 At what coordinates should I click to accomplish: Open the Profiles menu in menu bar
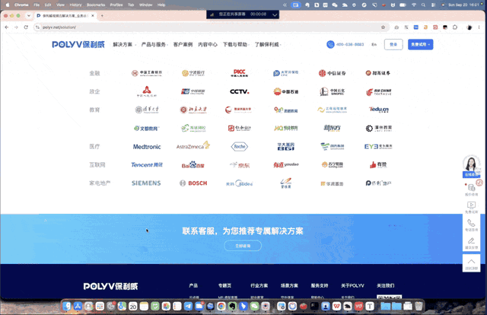click(x=116, y=5)
